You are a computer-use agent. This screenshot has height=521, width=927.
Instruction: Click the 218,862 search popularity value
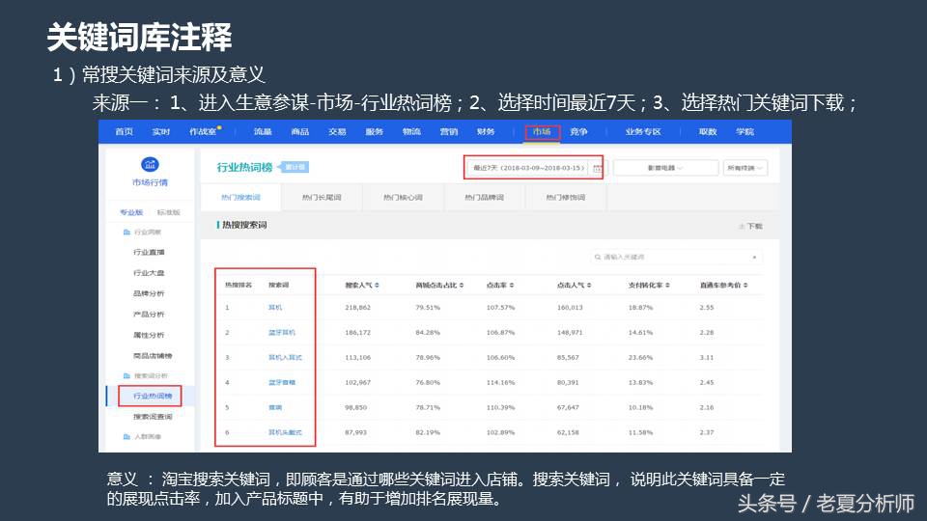click(x=357, y=307)
